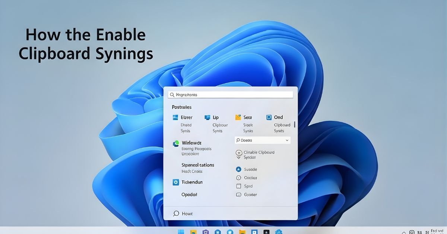Viewport: 447px width, 234px height.
Task: Click the Fichendun blue square icon
Action: click(176, 182)
